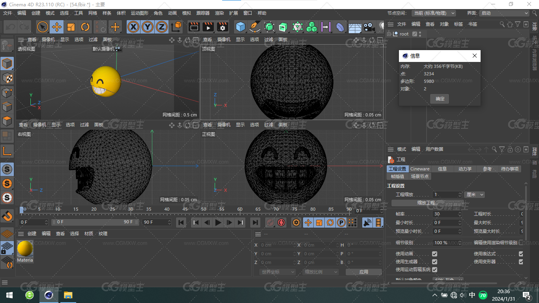
Task: Expand the root object tree node
Action: coord(389,34)
